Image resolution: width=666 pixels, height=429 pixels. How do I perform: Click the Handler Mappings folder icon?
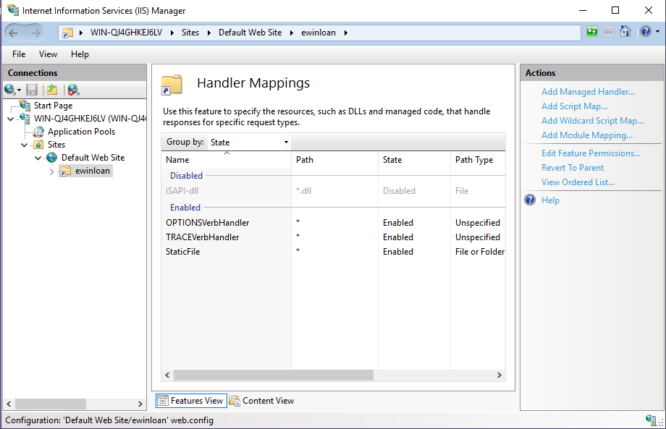(x=172, y=85)
